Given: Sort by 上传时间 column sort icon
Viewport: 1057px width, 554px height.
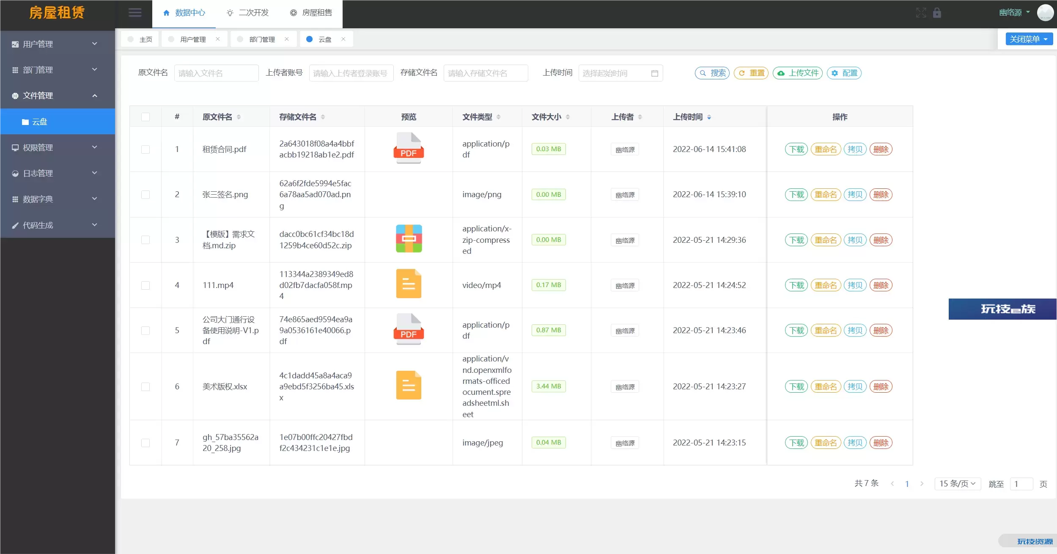Looking at the screenshot, I should pos(709,117).
